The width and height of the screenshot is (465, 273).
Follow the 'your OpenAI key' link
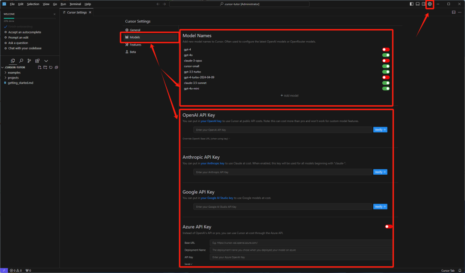(x=211, y=121)
